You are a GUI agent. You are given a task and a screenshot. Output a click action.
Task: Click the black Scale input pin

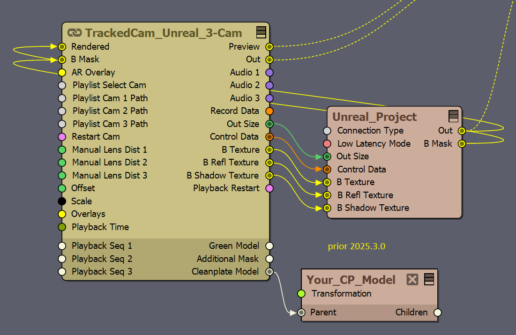pos(62,201)
